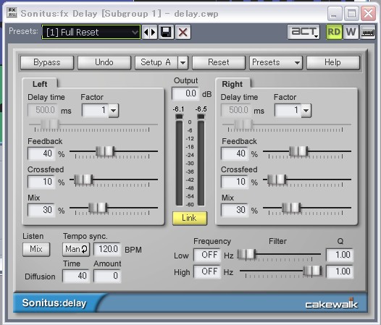Image resolution: width=381 pixels, height=325 pixels.
Task: Click the Right delay time field
Action: click(x=236, y=110)
